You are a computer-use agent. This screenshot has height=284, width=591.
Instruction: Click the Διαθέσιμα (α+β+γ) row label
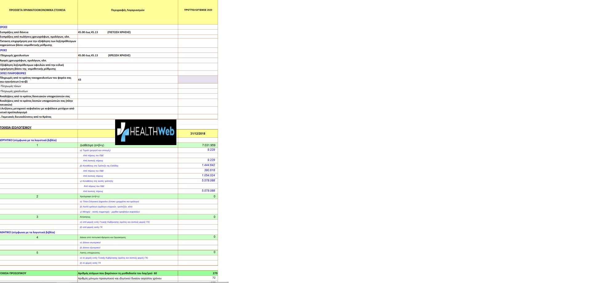pos(92,145)
